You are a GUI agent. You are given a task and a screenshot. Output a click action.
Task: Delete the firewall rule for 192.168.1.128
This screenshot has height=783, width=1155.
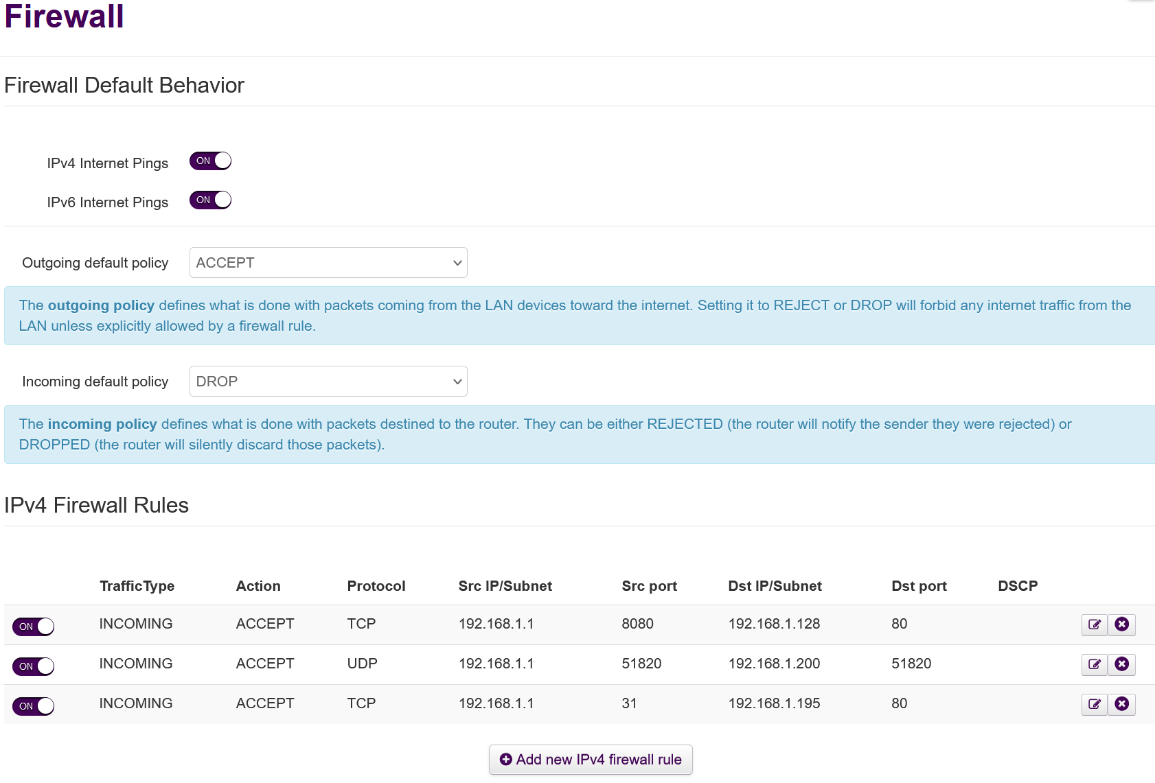pyautogui.click(x=1122, y=624)
